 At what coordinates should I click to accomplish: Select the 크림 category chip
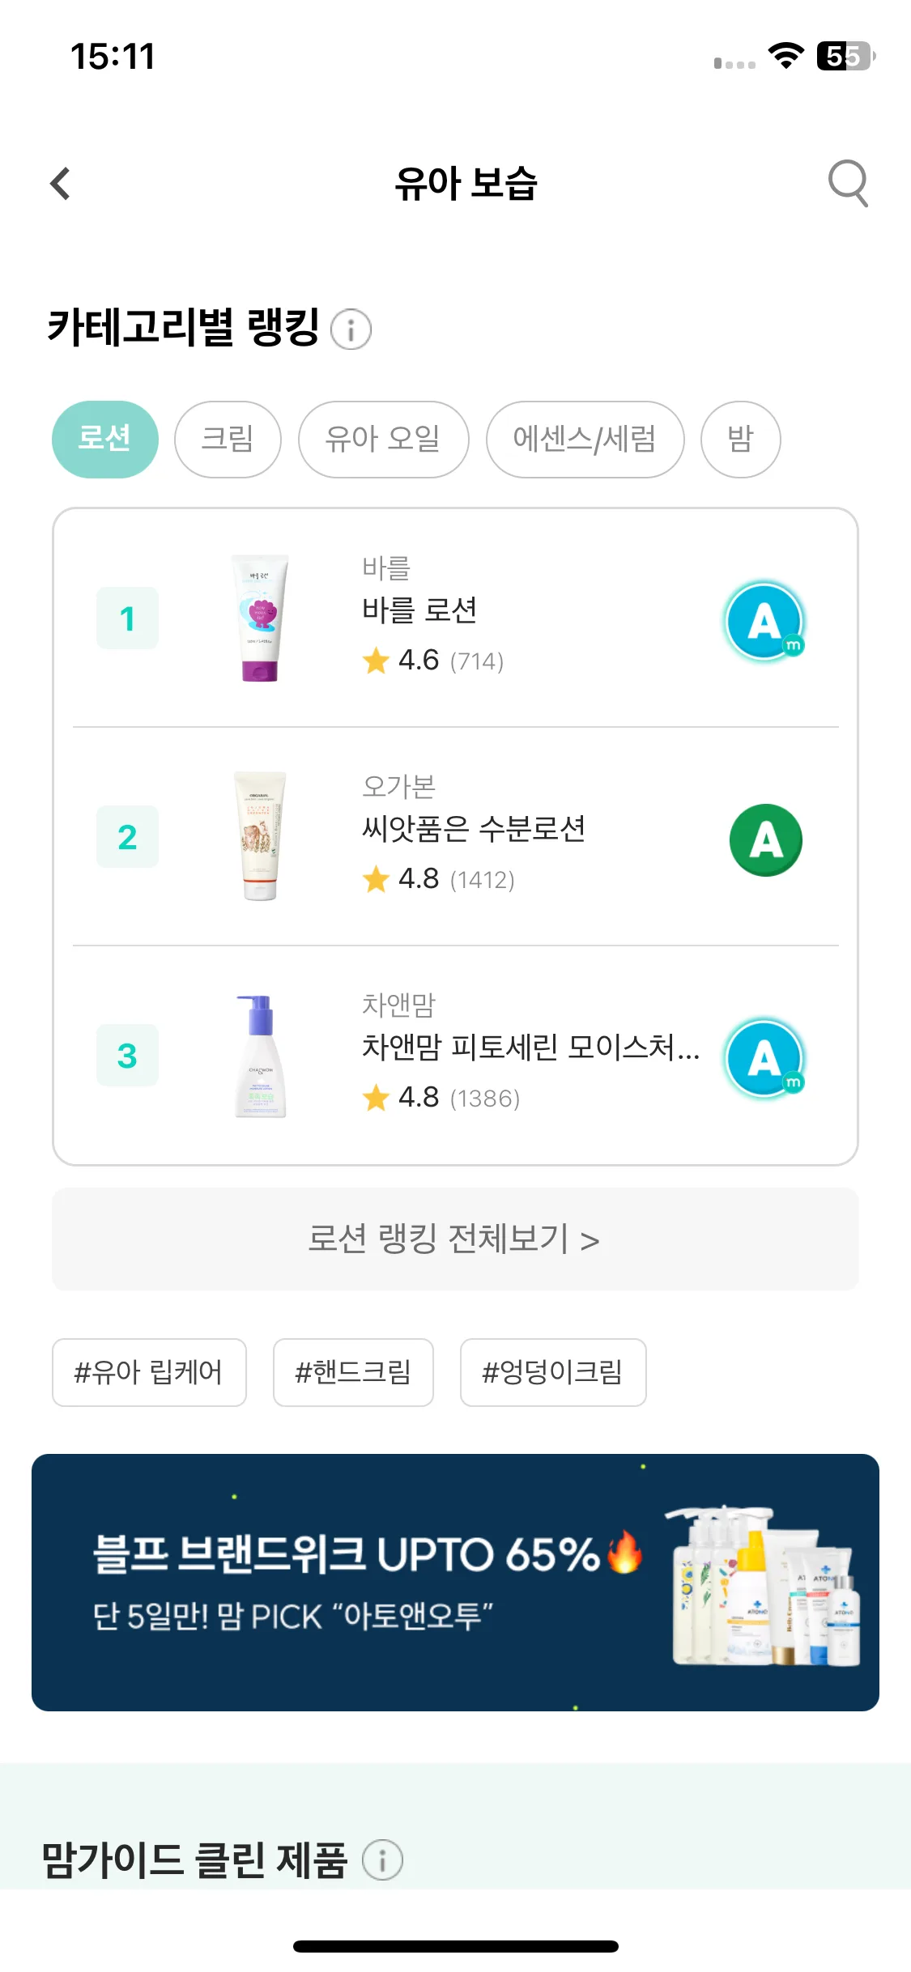[x=228, y=439]
